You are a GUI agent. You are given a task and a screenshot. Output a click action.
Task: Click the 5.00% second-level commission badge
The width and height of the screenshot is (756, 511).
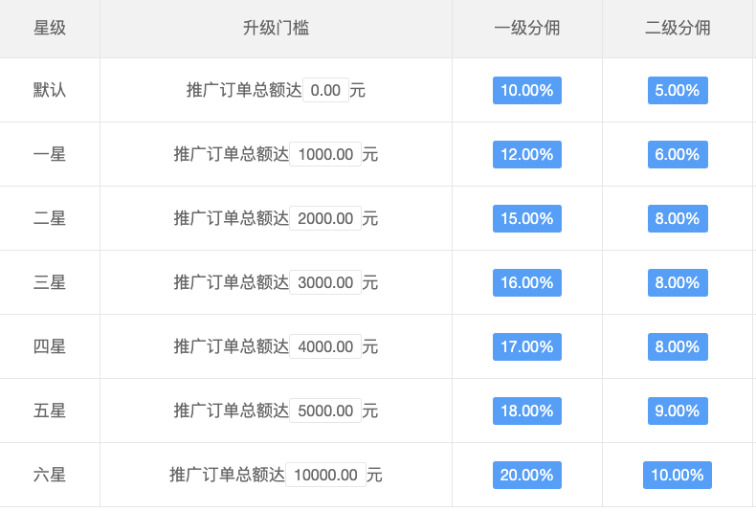[678, 91]
